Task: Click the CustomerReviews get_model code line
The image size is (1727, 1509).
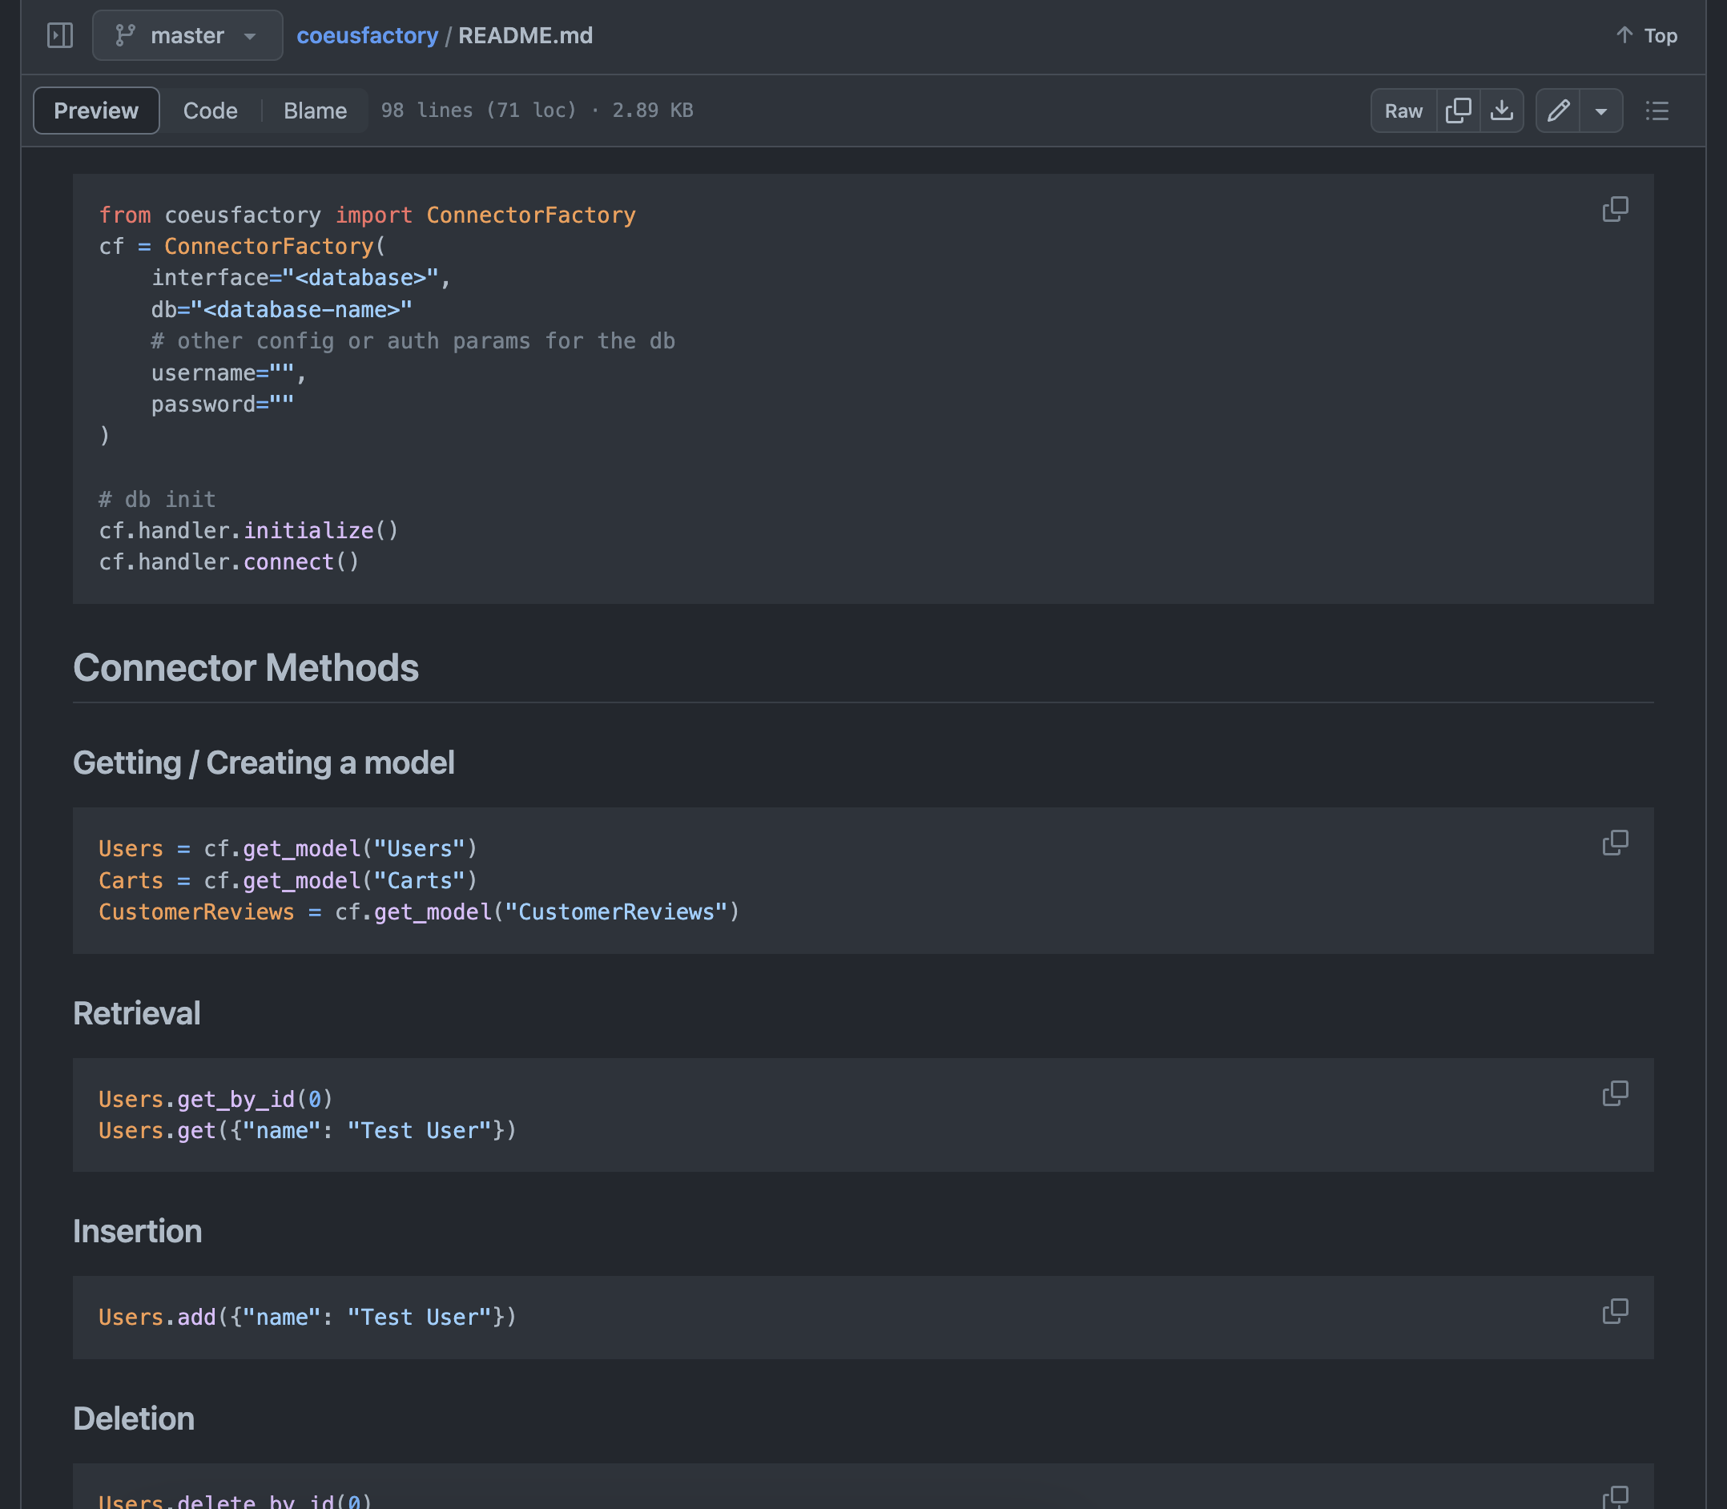Action: pos(418,912)
